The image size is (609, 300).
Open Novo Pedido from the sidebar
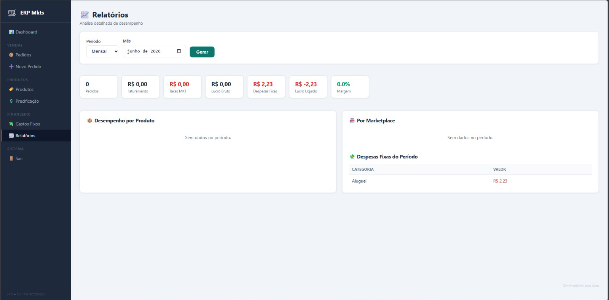click(36, 67)
